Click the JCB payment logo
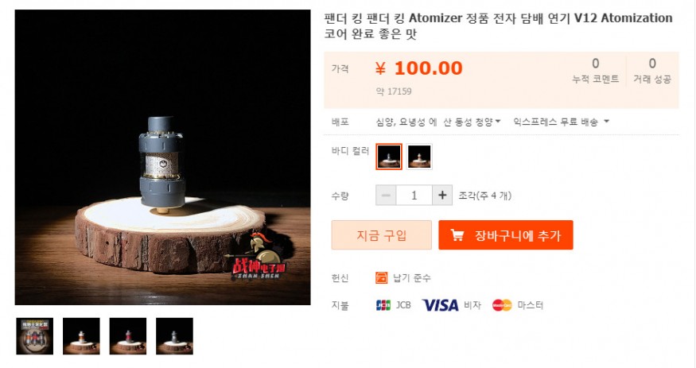 point(383,305)
